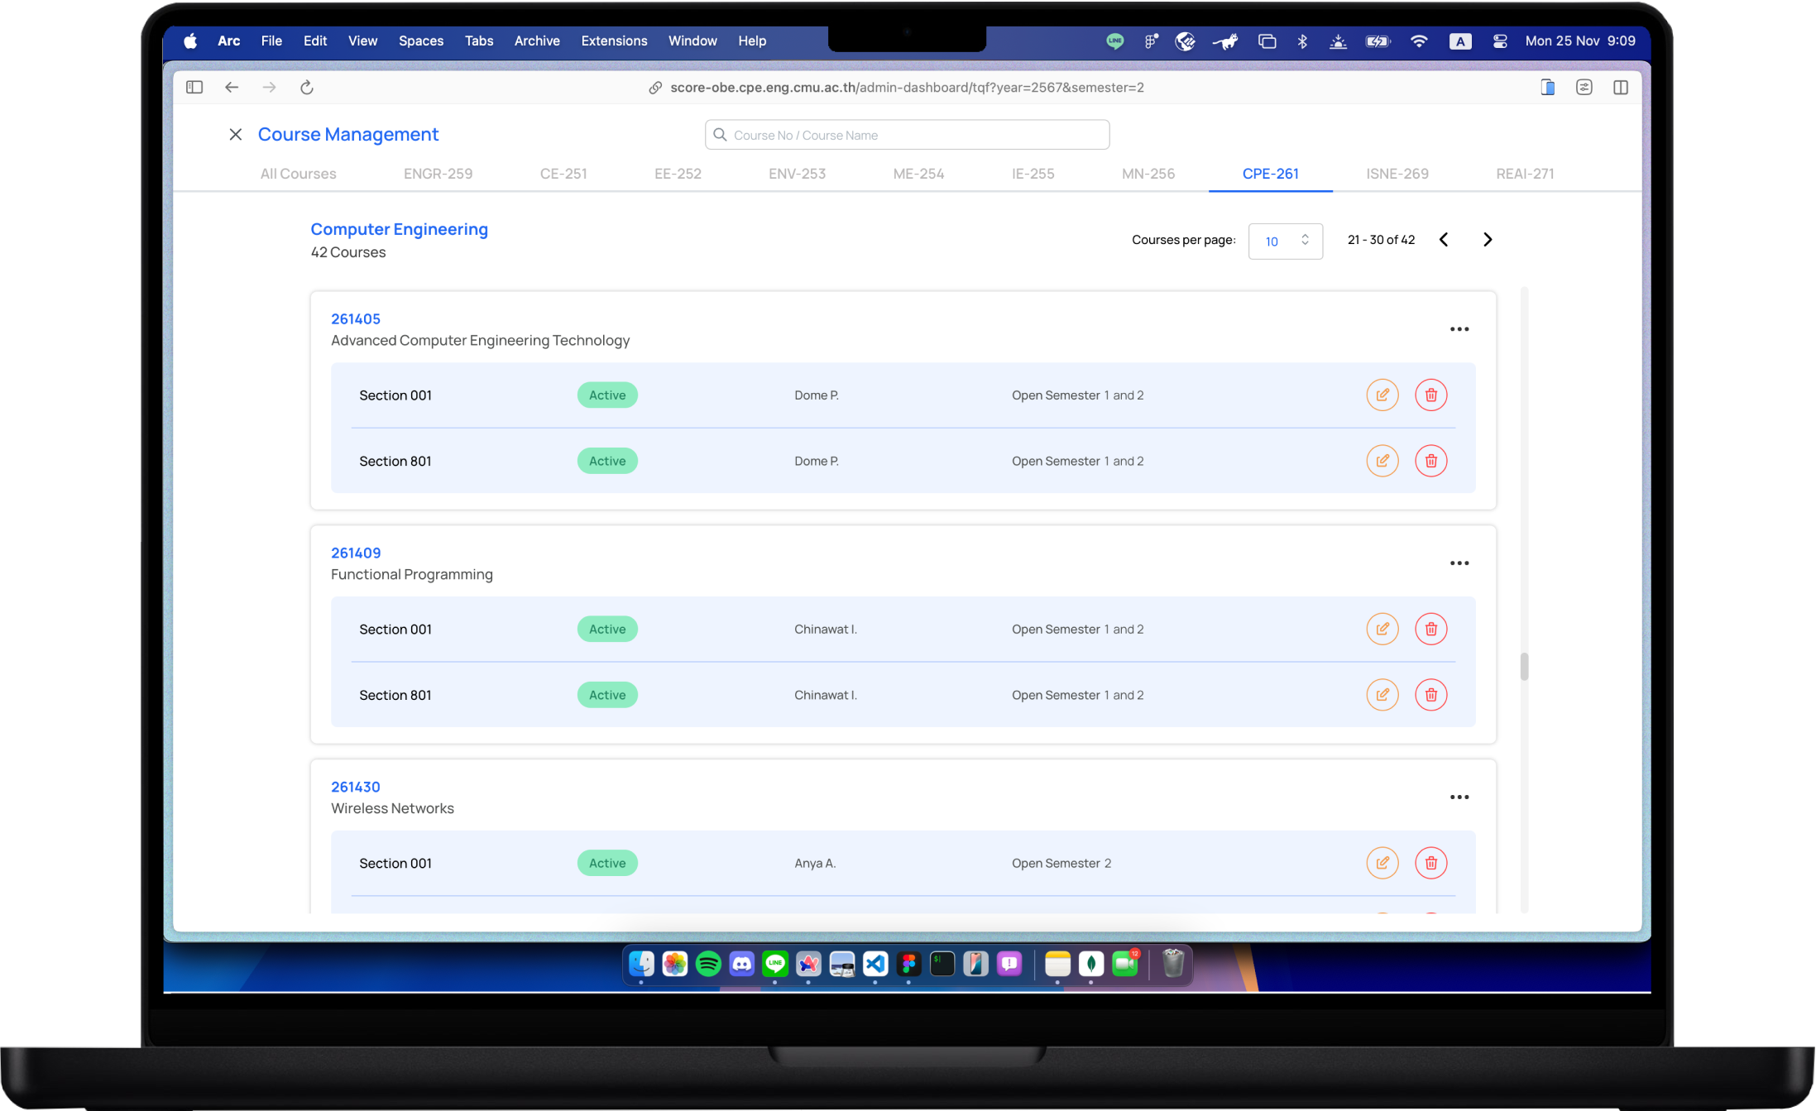This screenshot has height=1111, width=1816.
Task: Go to the next page of courses
Action: [1487, 240]
